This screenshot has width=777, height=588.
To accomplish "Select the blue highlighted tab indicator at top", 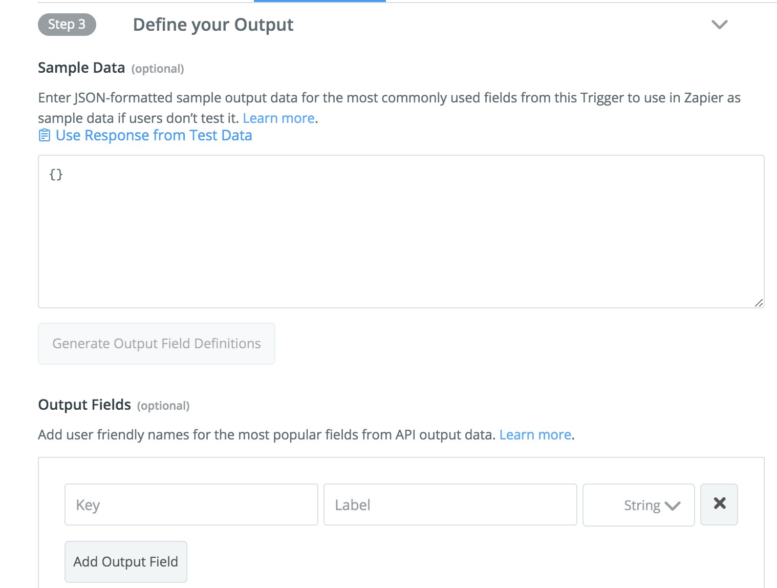I will coord(319,1).
